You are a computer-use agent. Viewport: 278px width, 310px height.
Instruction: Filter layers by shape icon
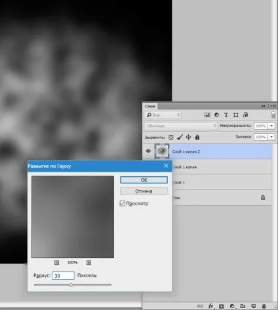(235, 115)
